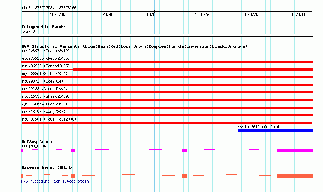This screenshot has height=192, width=323.
Task: Click the 187874k ruler tick label
Action: coord(106,14)
